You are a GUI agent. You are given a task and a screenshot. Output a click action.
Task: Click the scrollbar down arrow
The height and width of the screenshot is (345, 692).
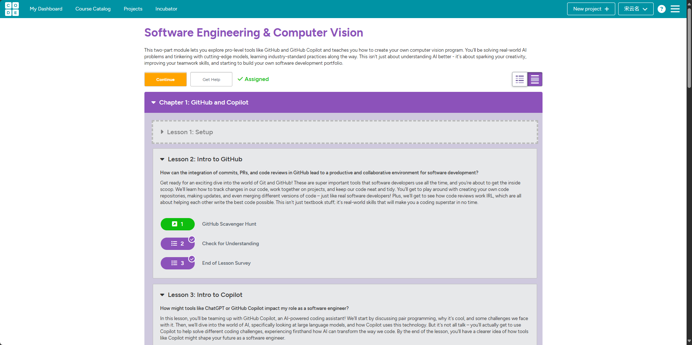(x=689, y=341)
